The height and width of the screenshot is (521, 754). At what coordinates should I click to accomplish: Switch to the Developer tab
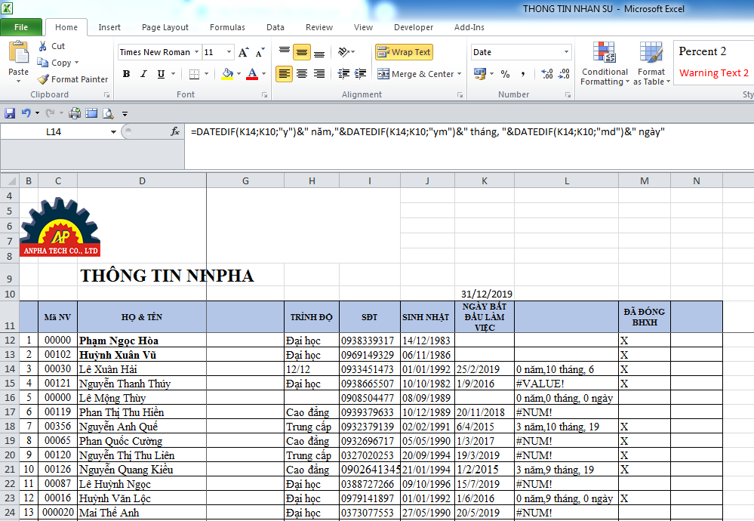point(414,27)
